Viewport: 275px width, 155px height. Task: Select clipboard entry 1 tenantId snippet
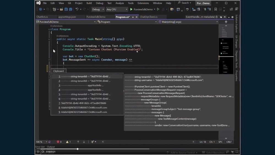87,76
